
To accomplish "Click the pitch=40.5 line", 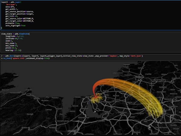I will [11, 48].
